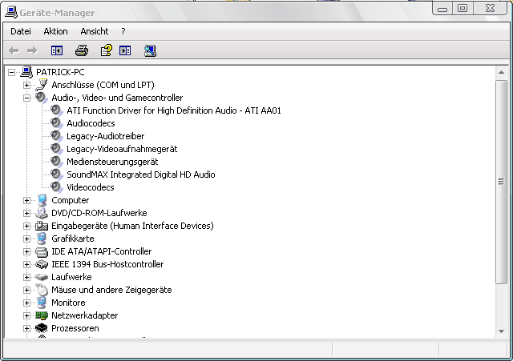Viewport: 513px width, 361px height.
Task: Open the Ansicht menu
Action: pos(95,31)
